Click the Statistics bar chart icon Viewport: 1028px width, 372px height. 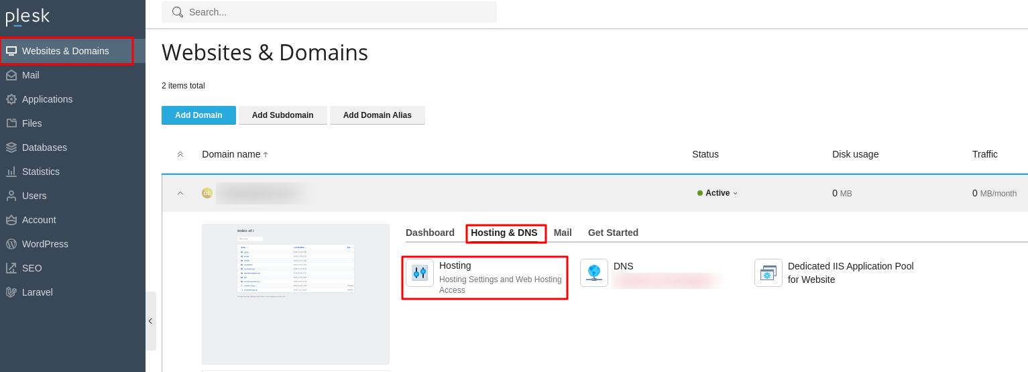[x=11, y=172]
